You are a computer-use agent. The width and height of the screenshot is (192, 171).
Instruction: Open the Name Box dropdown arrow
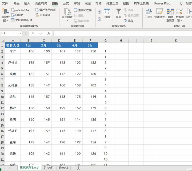(20, 33)
